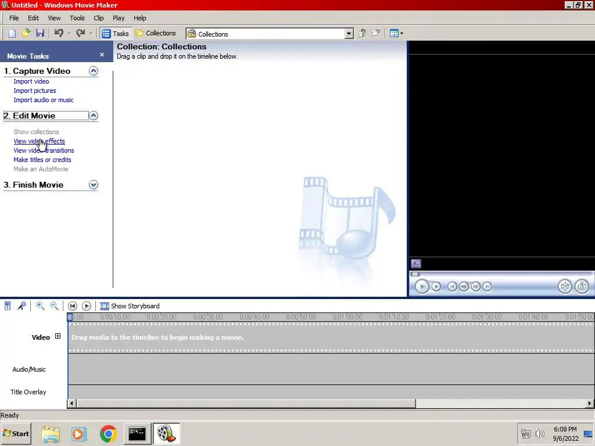Click the Full Screen preview icon
The width and height of the screenshot is (595, 446).
tap(416, 263)
